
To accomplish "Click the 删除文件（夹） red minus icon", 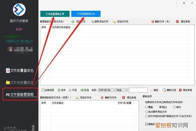I will click(x=153, y=22).
